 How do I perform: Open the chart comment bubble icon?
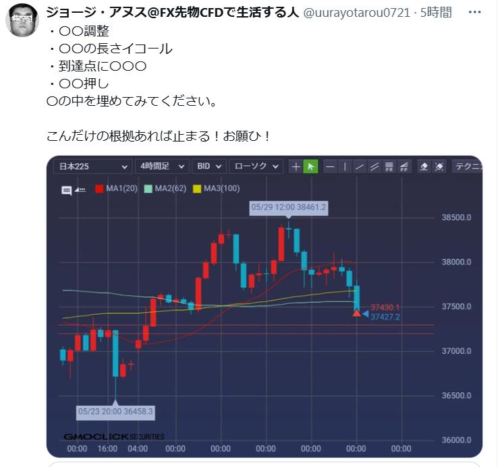pos(66,190)
